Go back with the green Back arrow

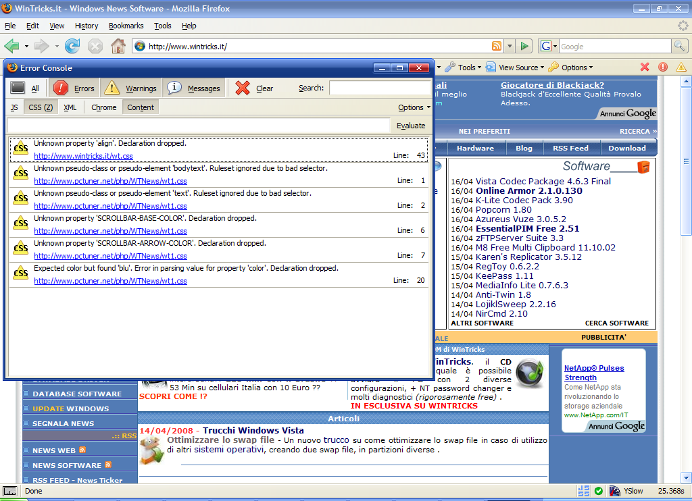[x=12, y=46]
